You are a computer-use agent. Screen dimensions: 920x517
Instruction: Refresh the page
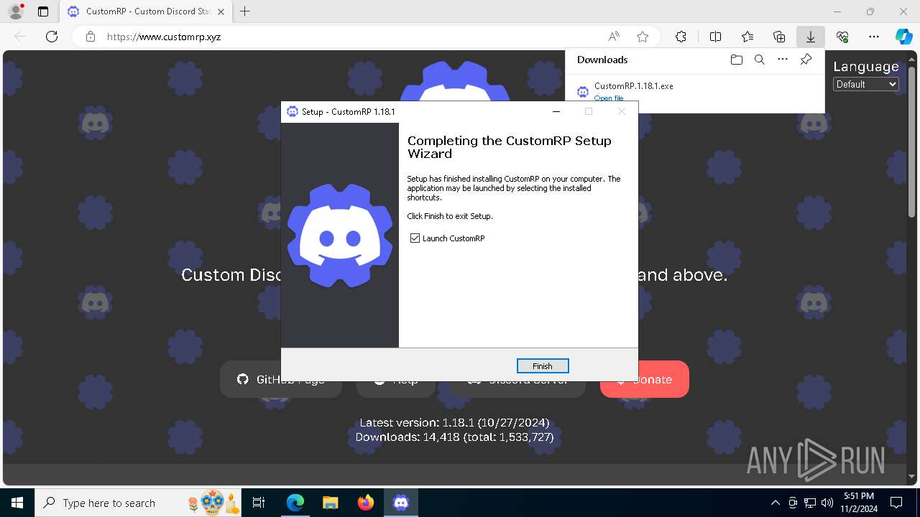click(52, 37)
